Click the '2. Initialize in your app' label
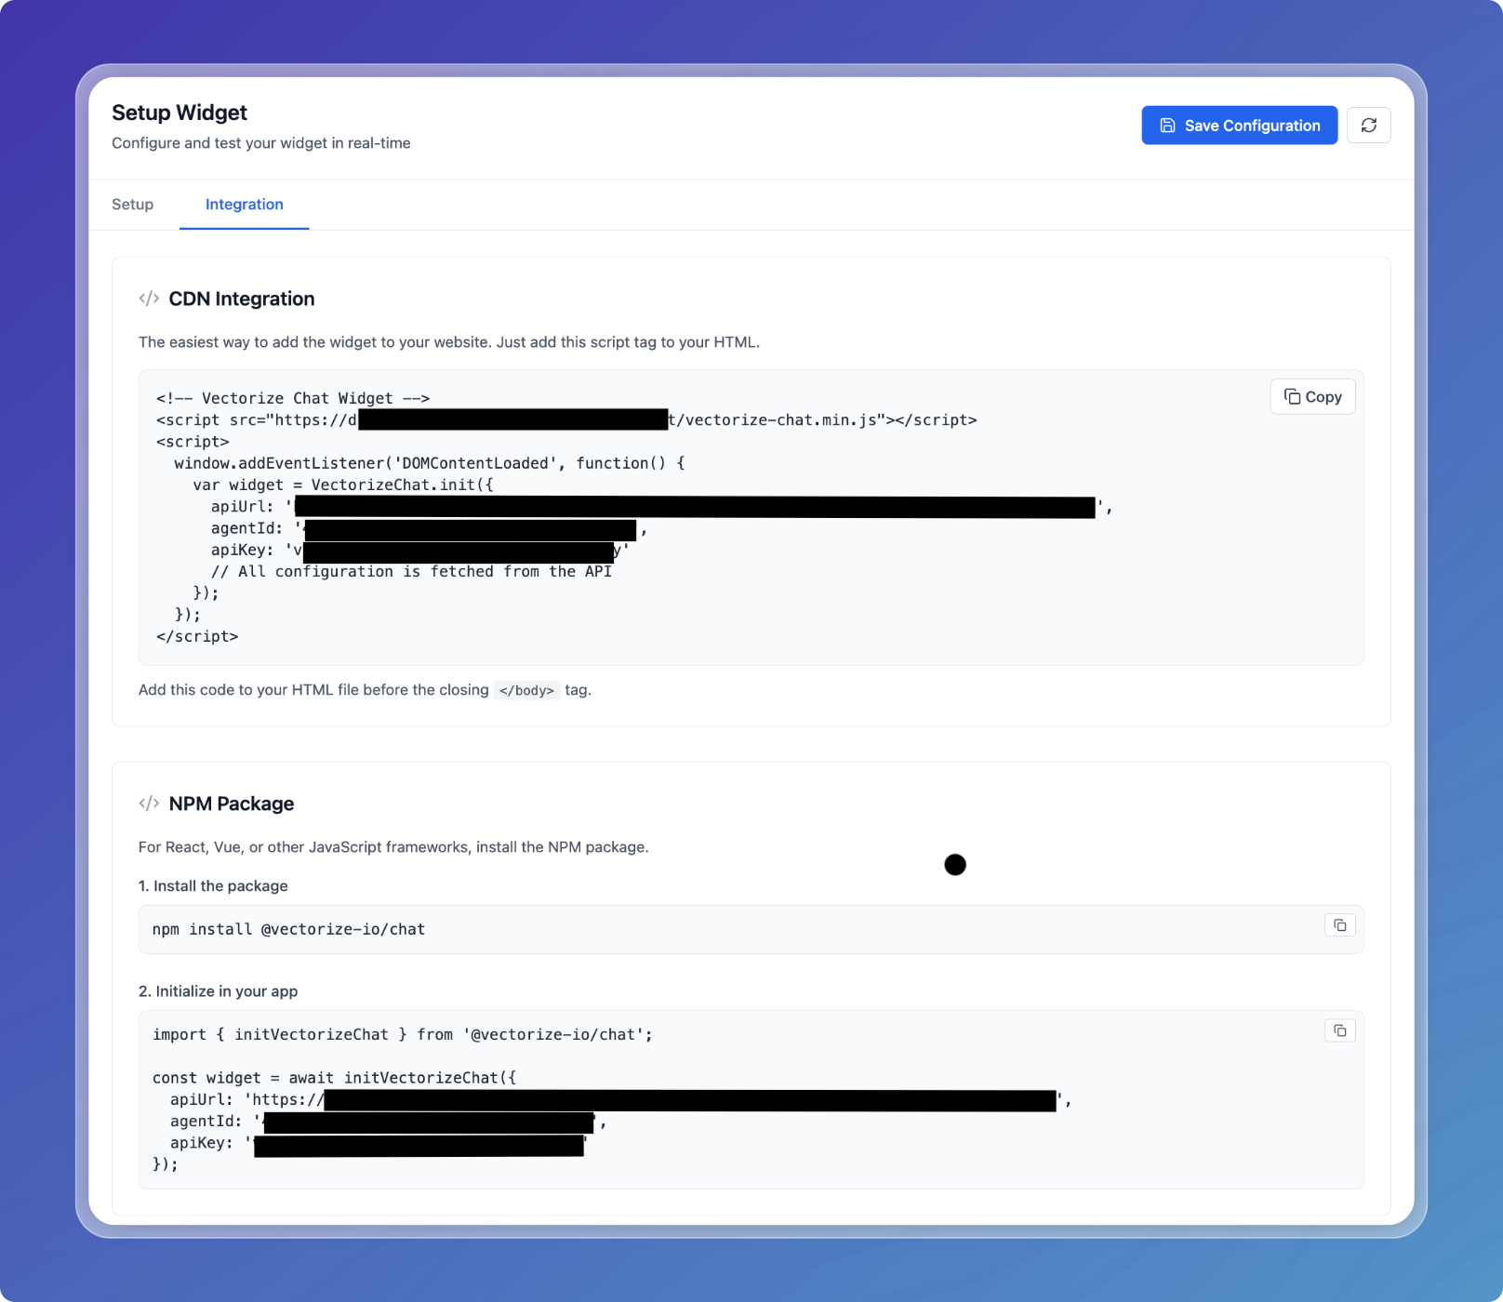Screen dimensions: 1503x1302 pos(218,991)
